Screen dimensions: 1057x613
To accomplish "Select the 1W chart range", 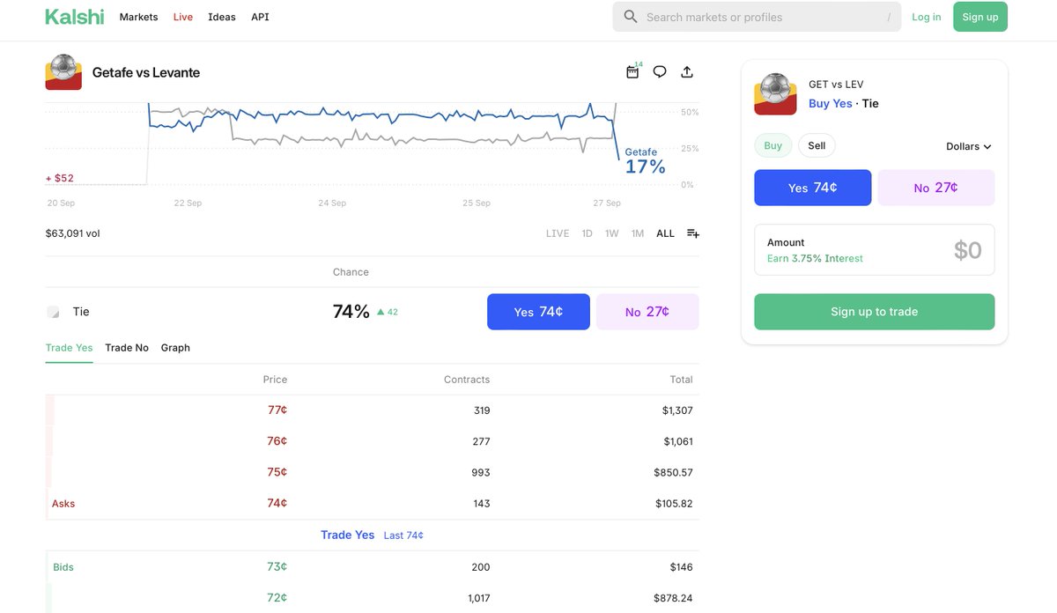I will point(612,233).
